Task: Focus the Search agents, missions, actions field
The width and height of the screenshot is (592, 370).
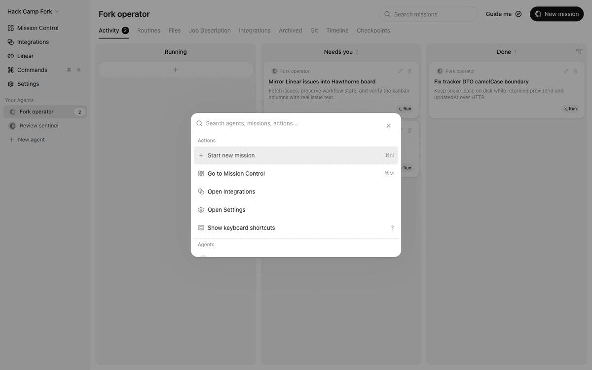Action: coord(294,123)
